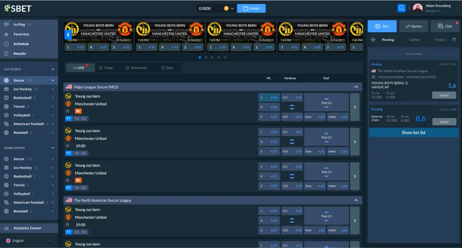
Task: Cancel the pending Young Boys handicap bet
Action: pyautogui.click(x=444, y=95)
